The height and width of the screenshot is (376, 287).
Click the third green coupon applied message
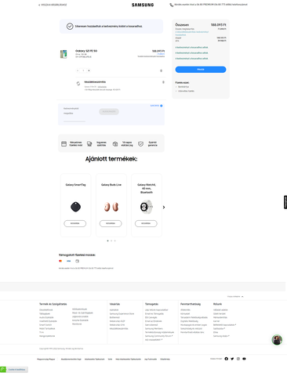(x=191, y=59)
